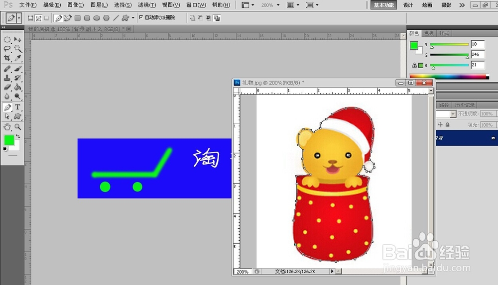The image size is (498, 285).
Task: Select the Eyedropper tool
Action: (x=18, y=58)
